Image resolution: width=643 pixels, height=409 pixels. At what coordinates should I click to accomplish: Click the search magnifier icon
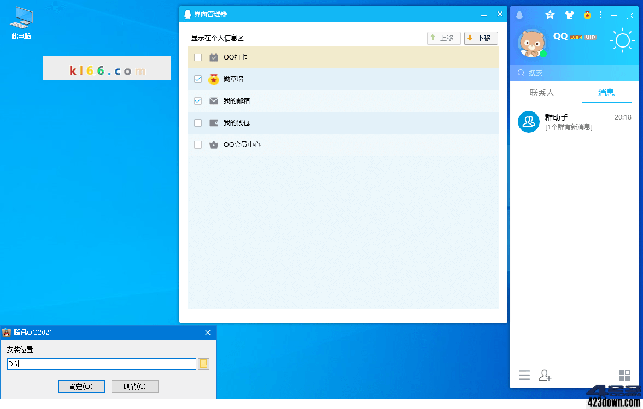click(x=521, y=73)
